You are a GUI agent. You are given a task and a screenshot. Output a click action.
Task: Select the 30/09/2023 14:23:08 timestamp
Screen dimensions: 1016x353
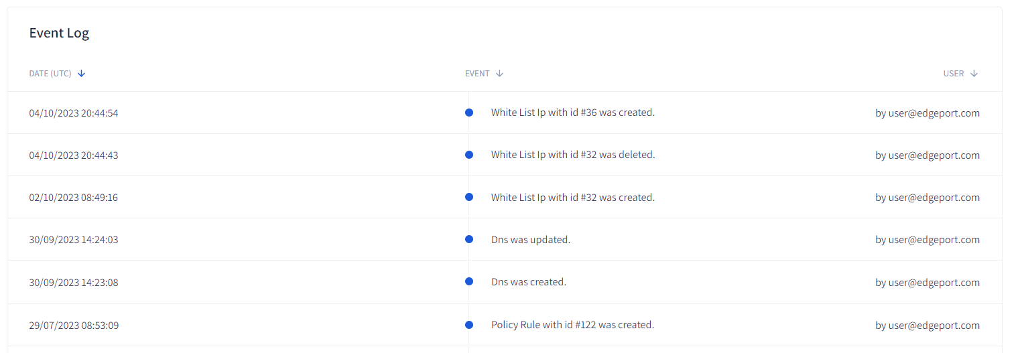(x=74, y=283)
